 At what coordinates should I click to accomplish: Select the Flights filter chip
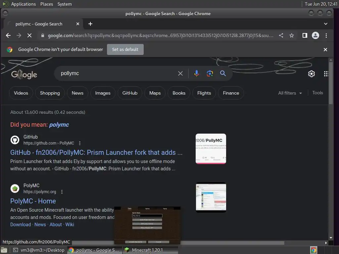point(204,93)
